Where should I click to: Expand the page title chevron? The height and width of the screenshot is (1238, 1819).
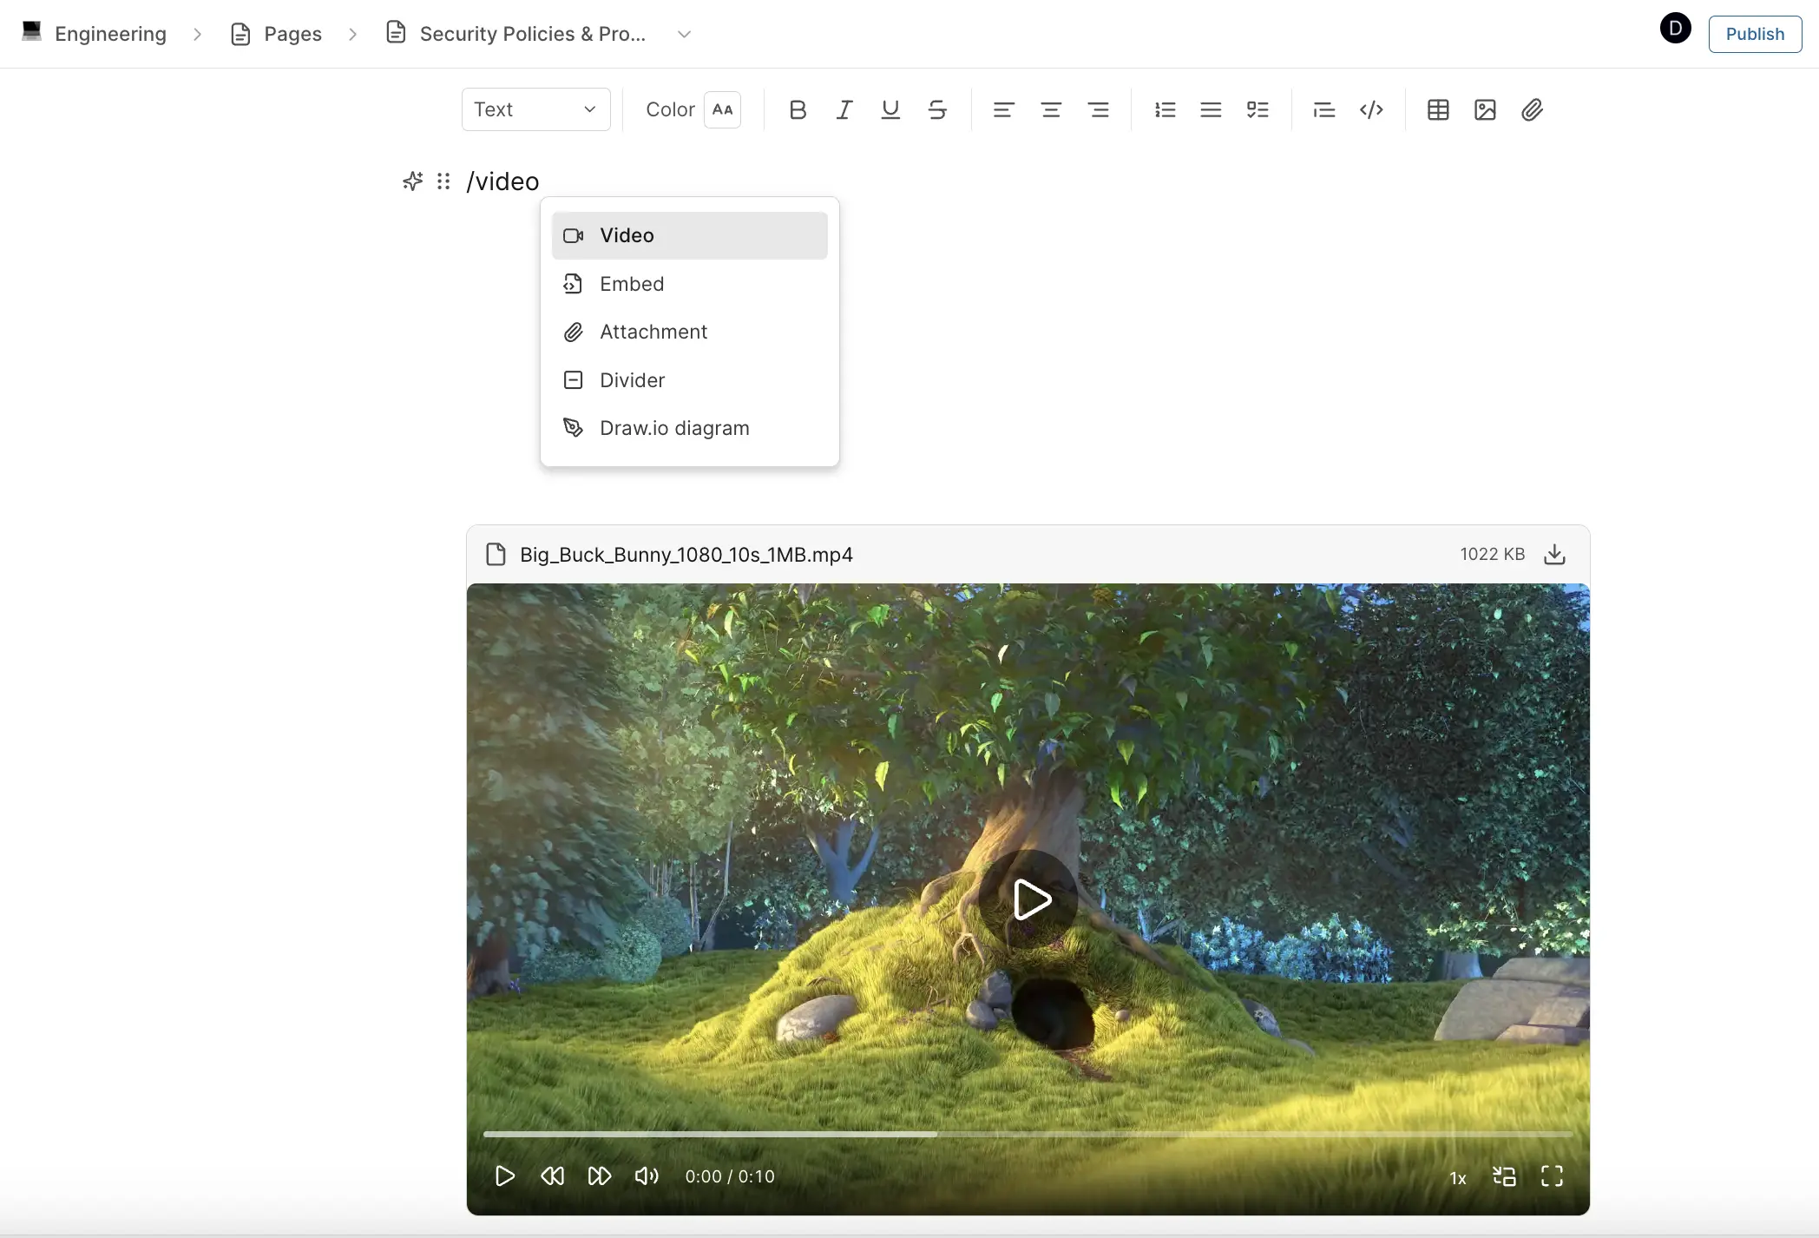coord(683,34)
